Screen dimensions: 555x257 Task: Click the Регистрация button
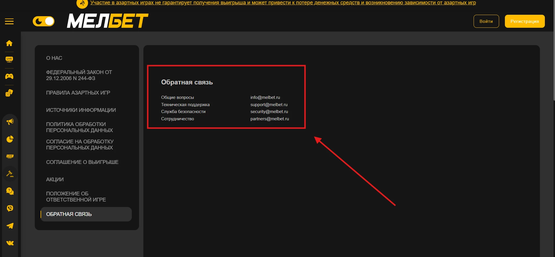(525, 21)
